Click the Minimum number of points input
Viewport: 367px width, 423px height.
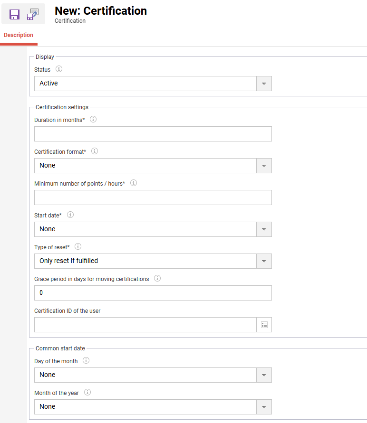[153, 197]
